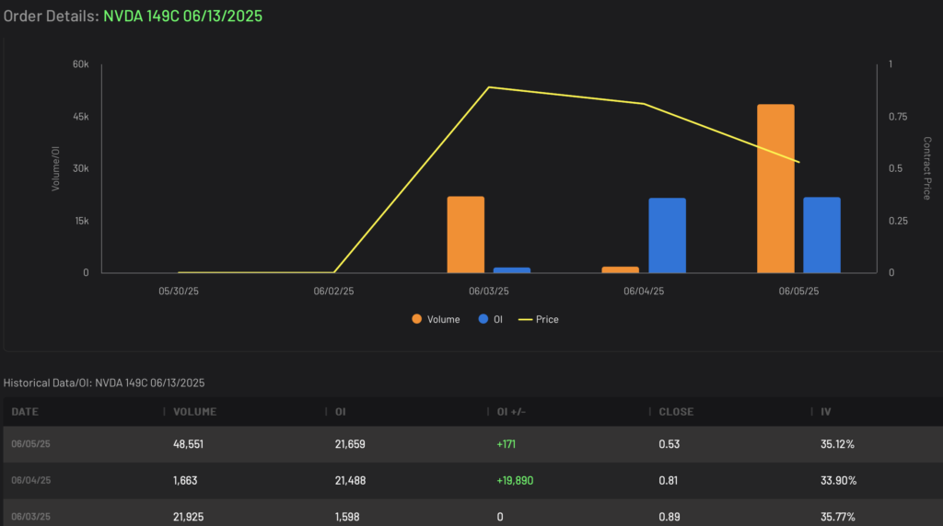The height and width of the screenshot is (526, 943).
Task: Sort table by OI +/- column header
Action: click(511, 412)
